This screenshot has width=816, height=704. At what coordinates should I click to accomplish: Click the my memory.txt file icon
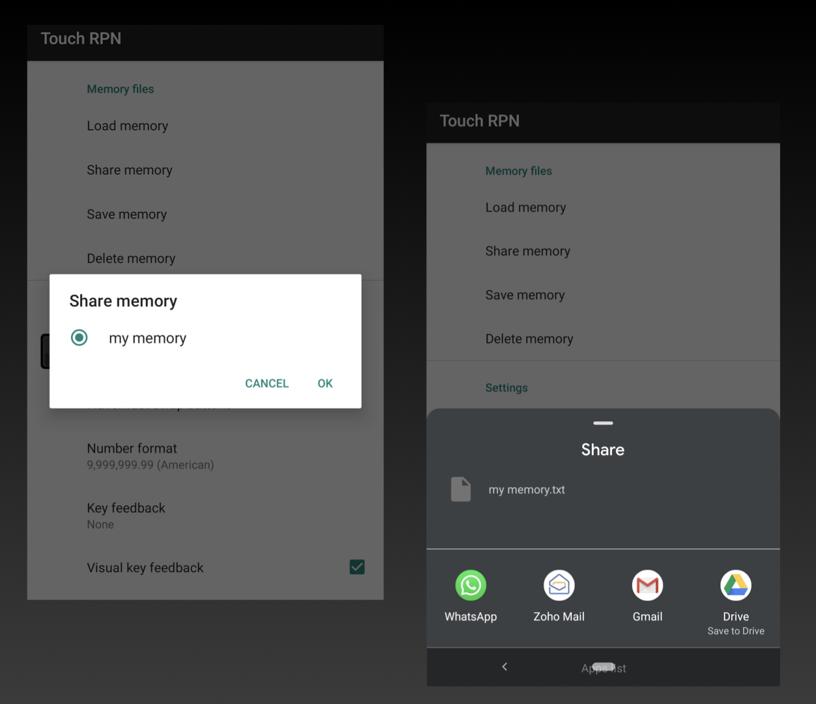point(461,489)
